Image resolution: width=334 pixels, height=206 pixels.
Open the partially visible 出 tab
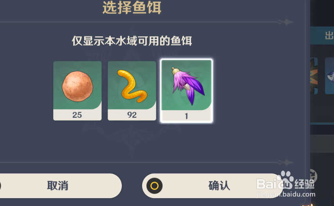329,36
